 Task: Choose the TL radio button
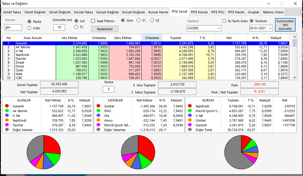point(76,27)
